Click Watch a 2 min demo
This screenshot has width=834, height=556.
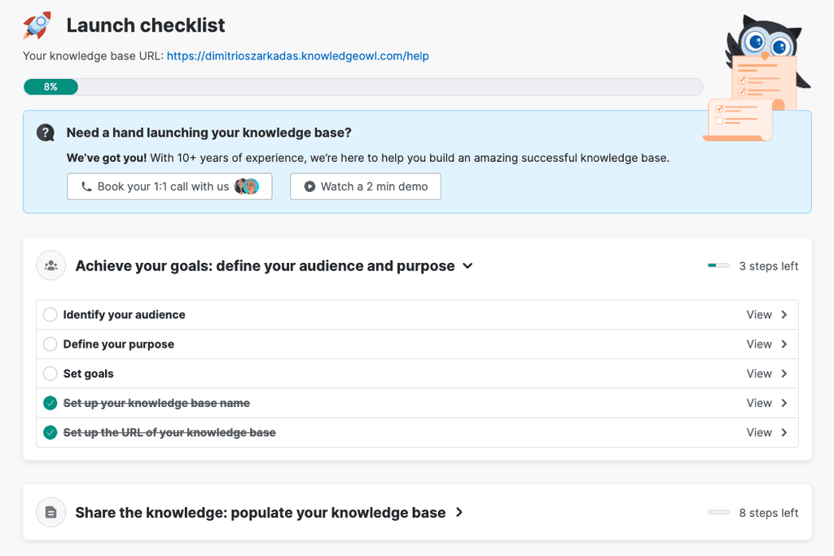click(365, 186)
